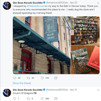Expand options chevron on Apr 22 tweet
Image resolution: width=101 pixels, height=101 pixels.
(x=98, y=3)
